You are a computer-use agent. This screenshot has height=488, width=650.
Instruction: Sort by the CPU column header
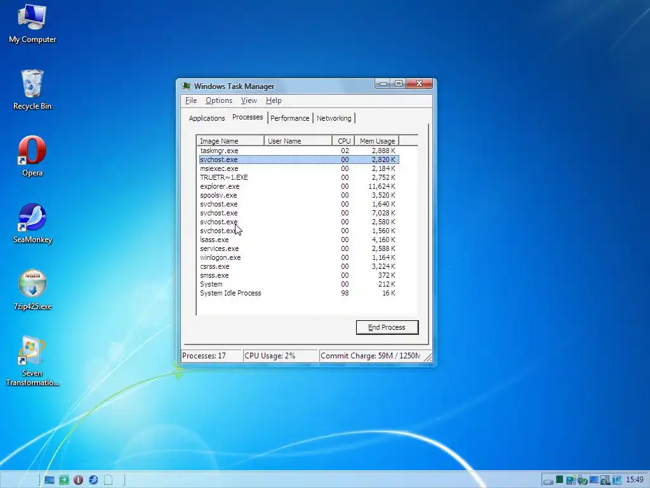pyautogui.click(x=343, y=140)
